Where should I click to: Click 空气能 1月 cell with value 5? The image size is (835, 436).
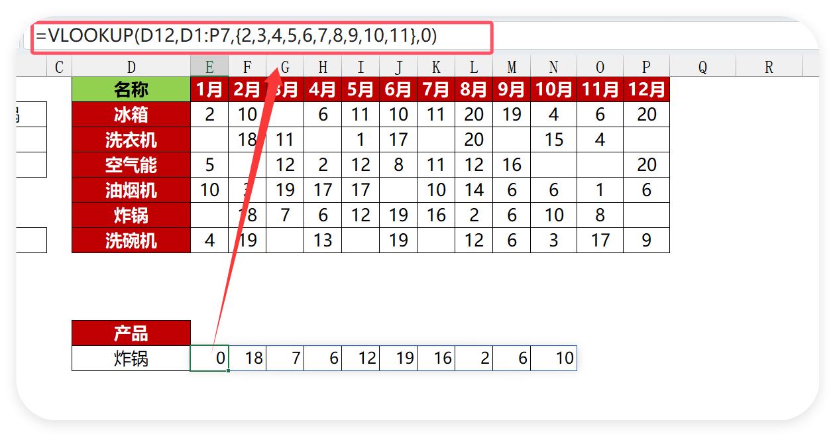click(209, 165)
